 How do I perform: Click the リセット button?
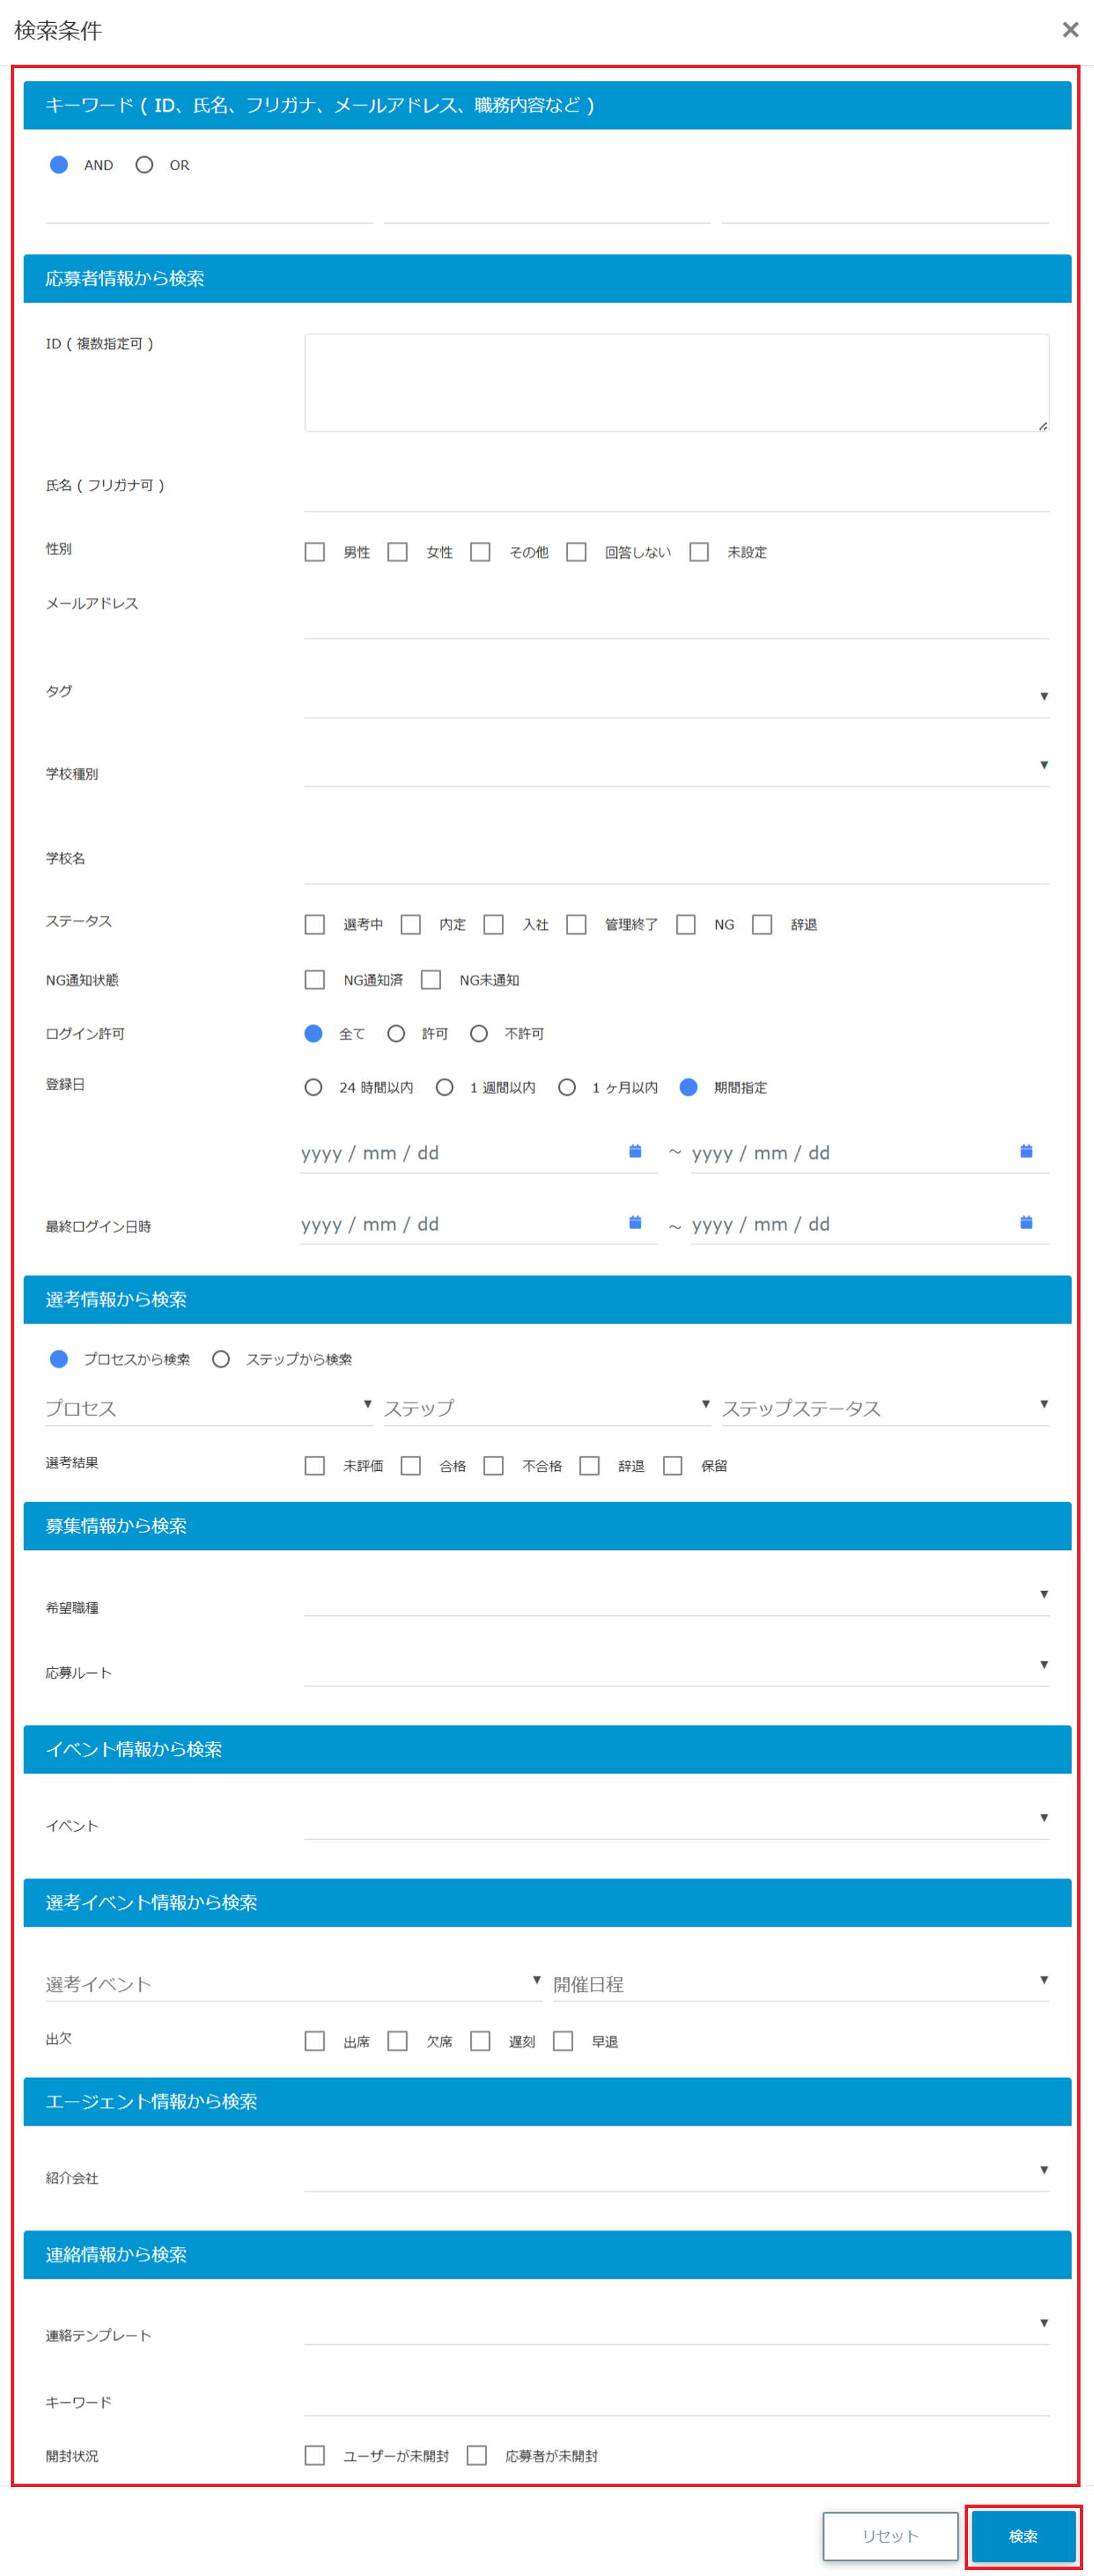tap(890, 2536)
